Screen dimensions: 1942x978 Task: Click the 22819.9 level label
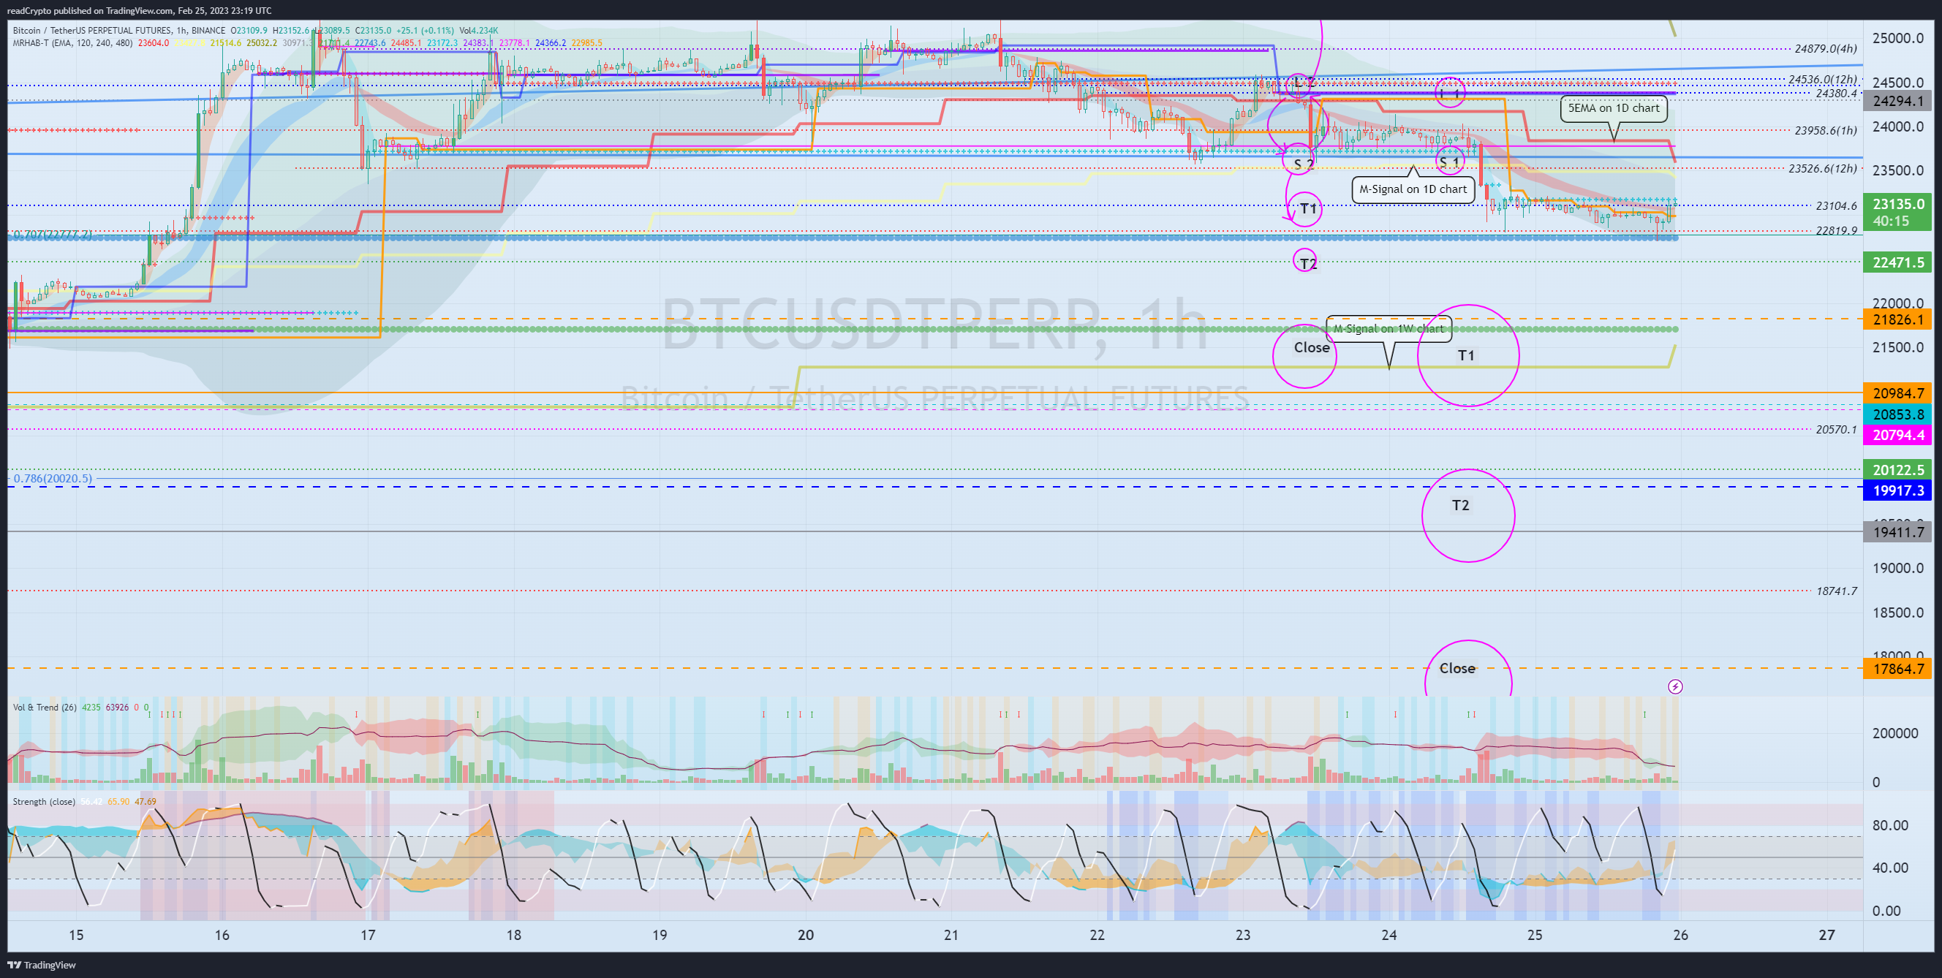(1836, 230)
